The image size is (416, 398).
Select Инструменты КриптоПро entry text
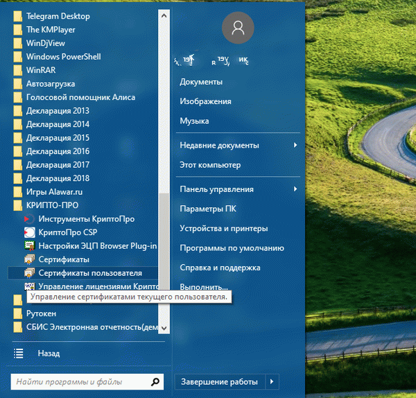coord(87,219)
